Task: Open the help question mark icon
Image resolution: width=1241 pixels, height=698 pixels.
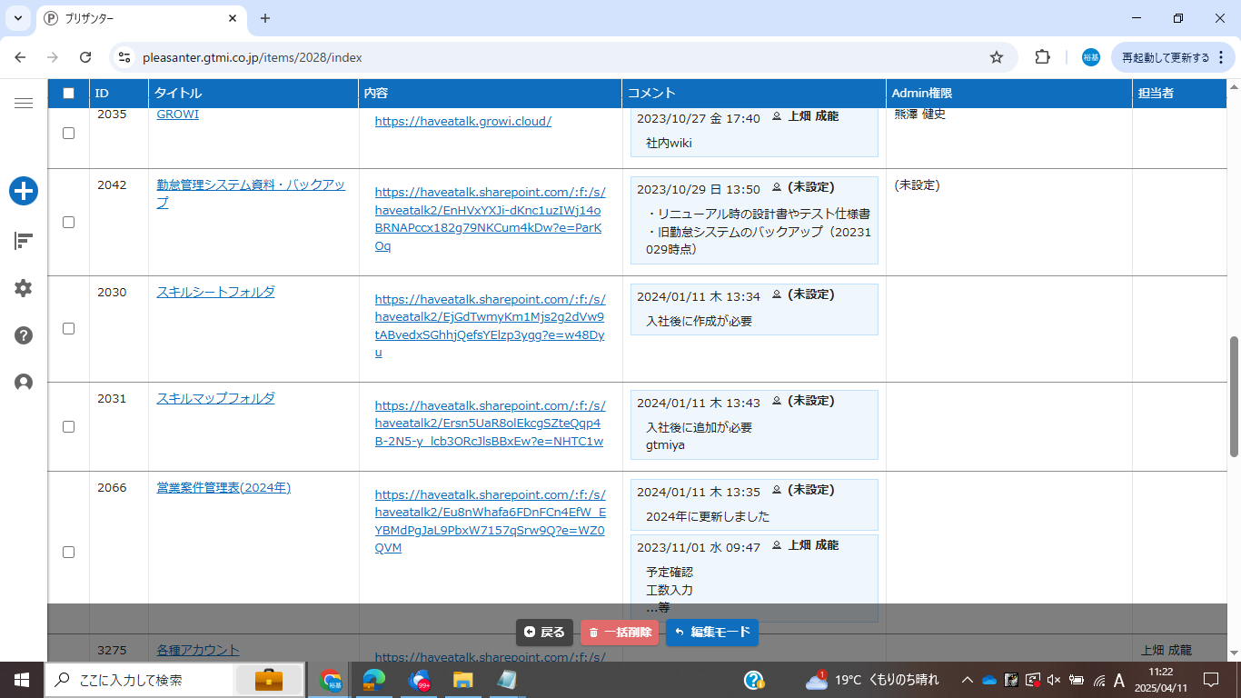Action: pos(24,335)
